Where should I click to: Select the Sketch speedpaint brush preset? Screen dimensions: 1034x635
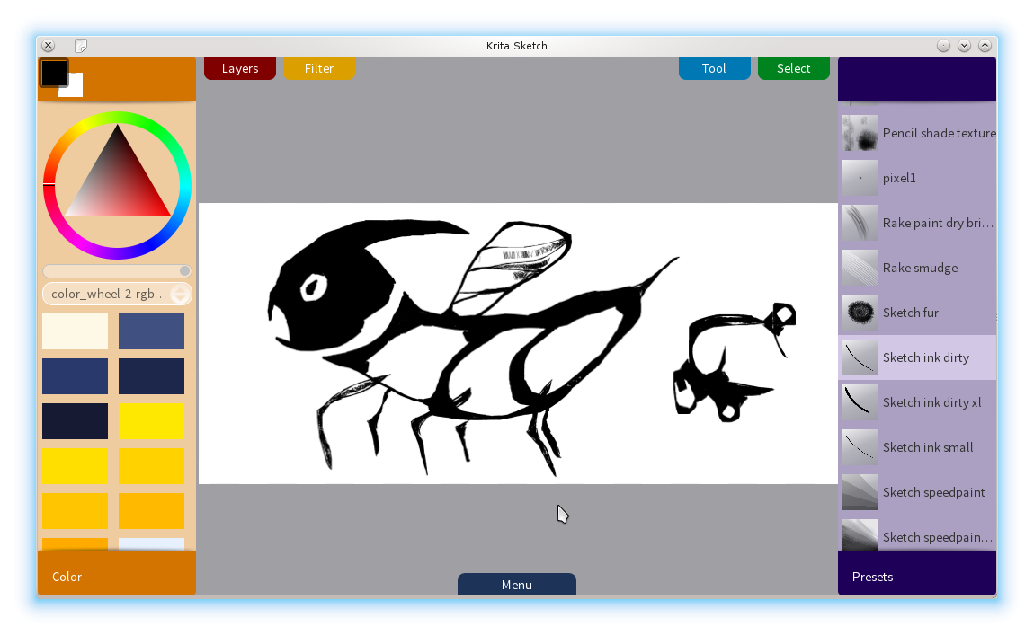pyautogui.click(x=933, y=492)
